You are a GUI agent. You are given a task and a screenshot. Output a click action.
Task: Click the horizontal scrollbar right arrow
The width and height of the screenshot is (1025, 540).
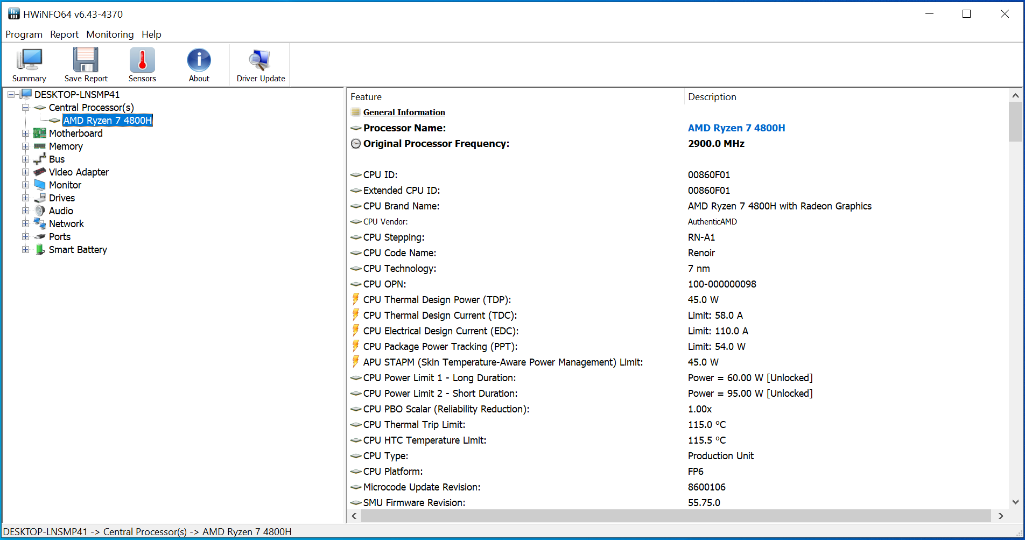point(1001,516)
